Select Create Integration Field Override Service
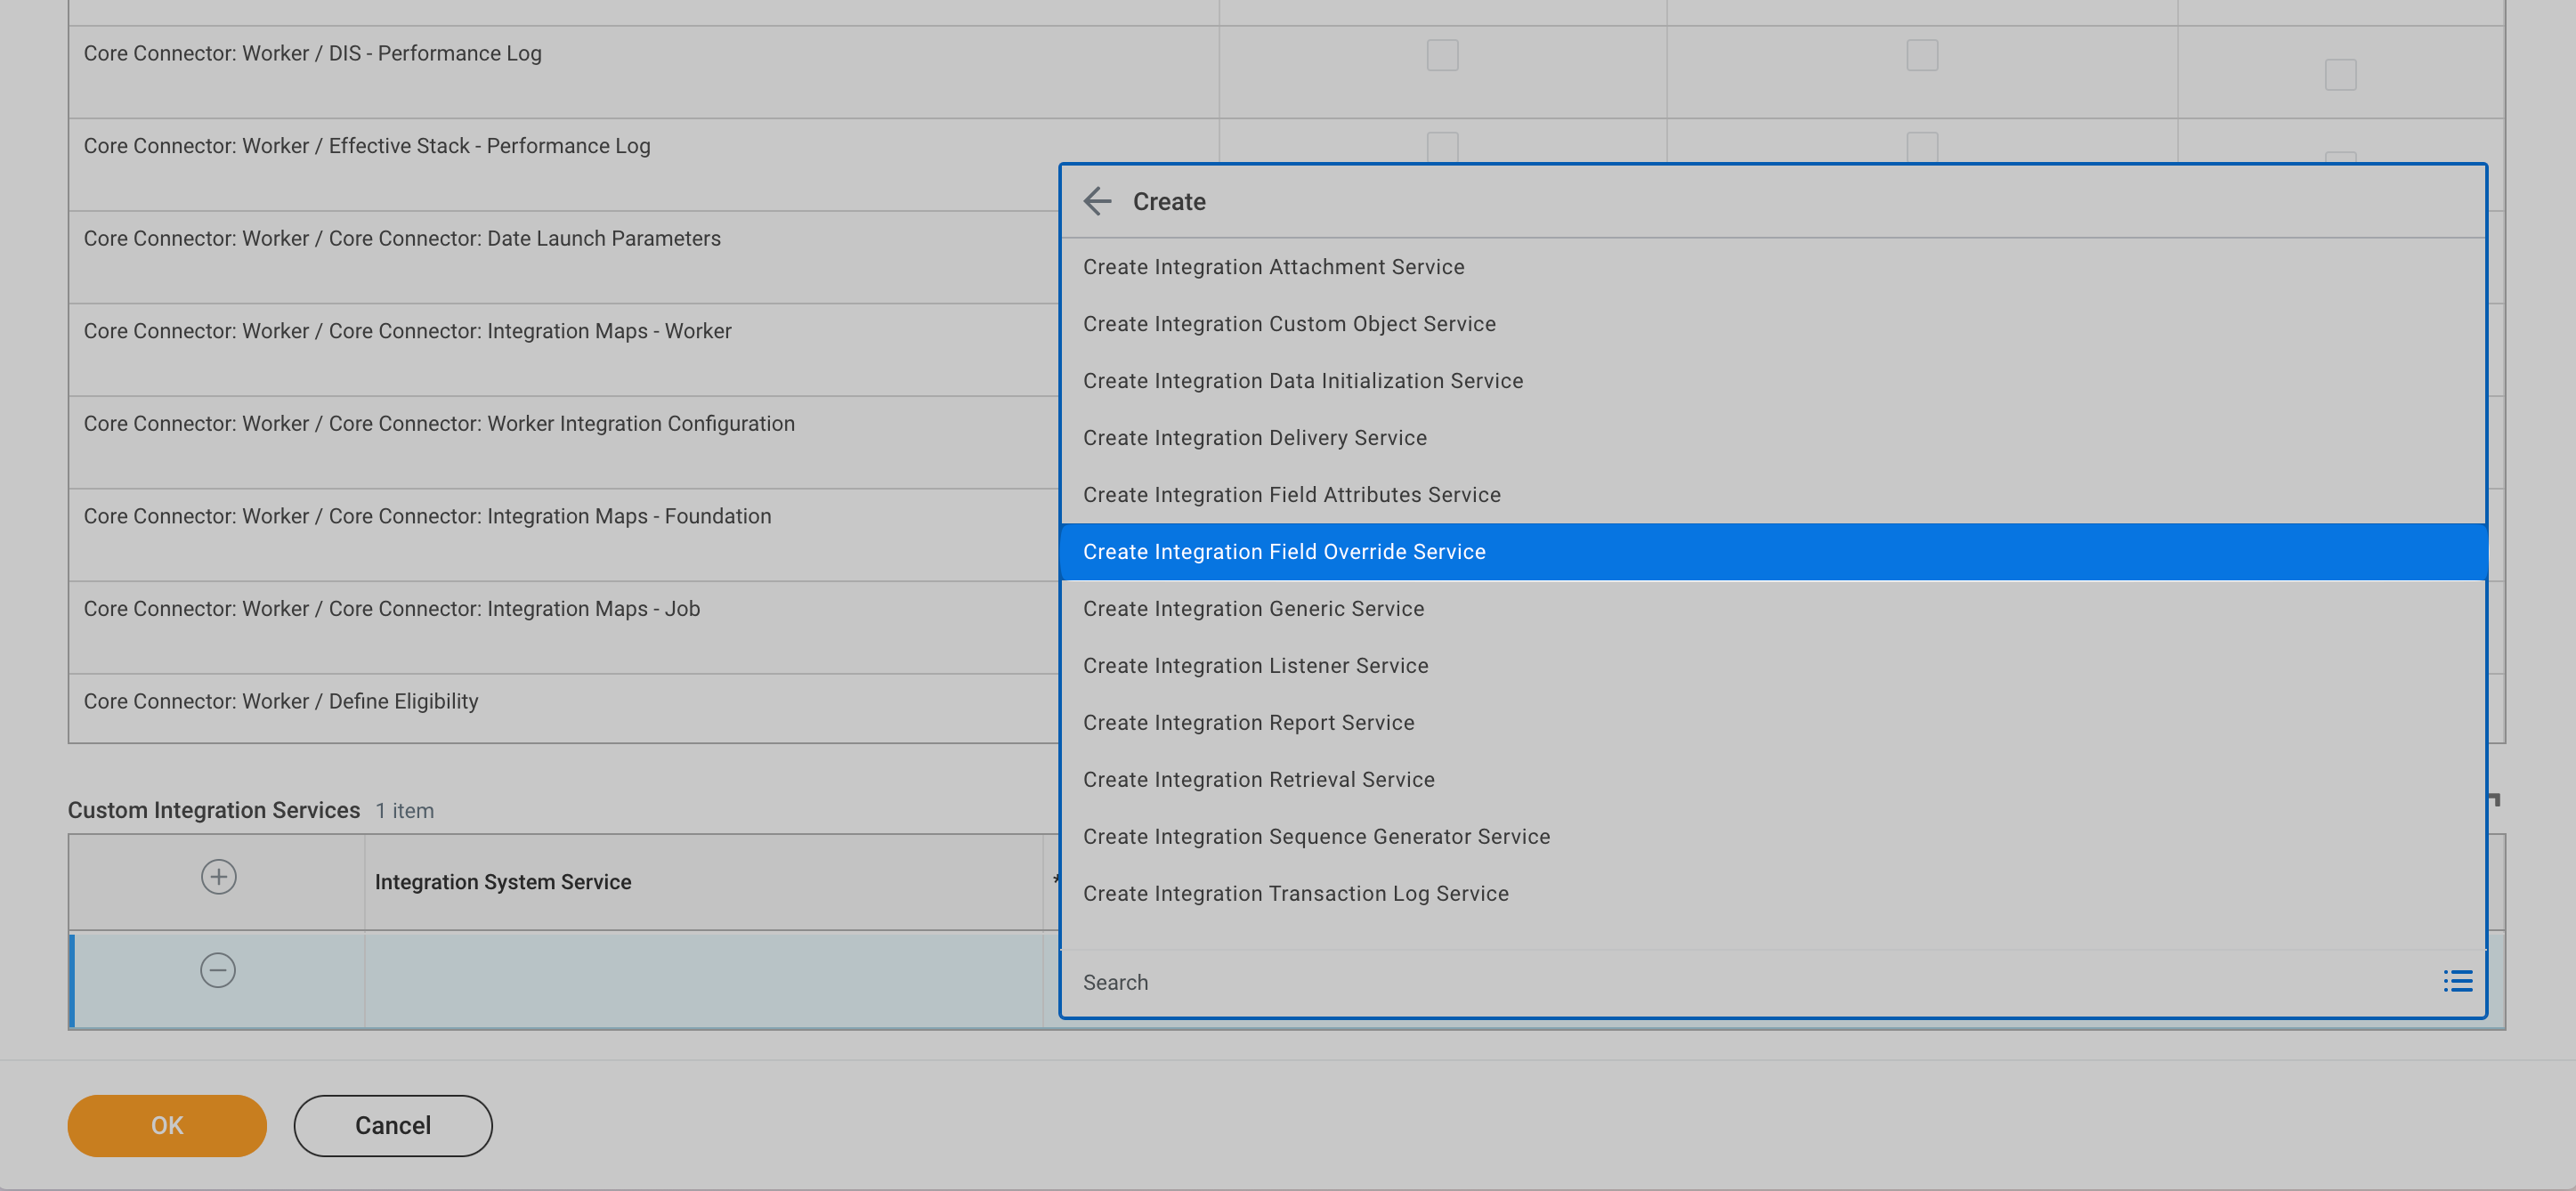Image resolution: width=2576 pixels, height=1191 pixels. point(1284,552)
